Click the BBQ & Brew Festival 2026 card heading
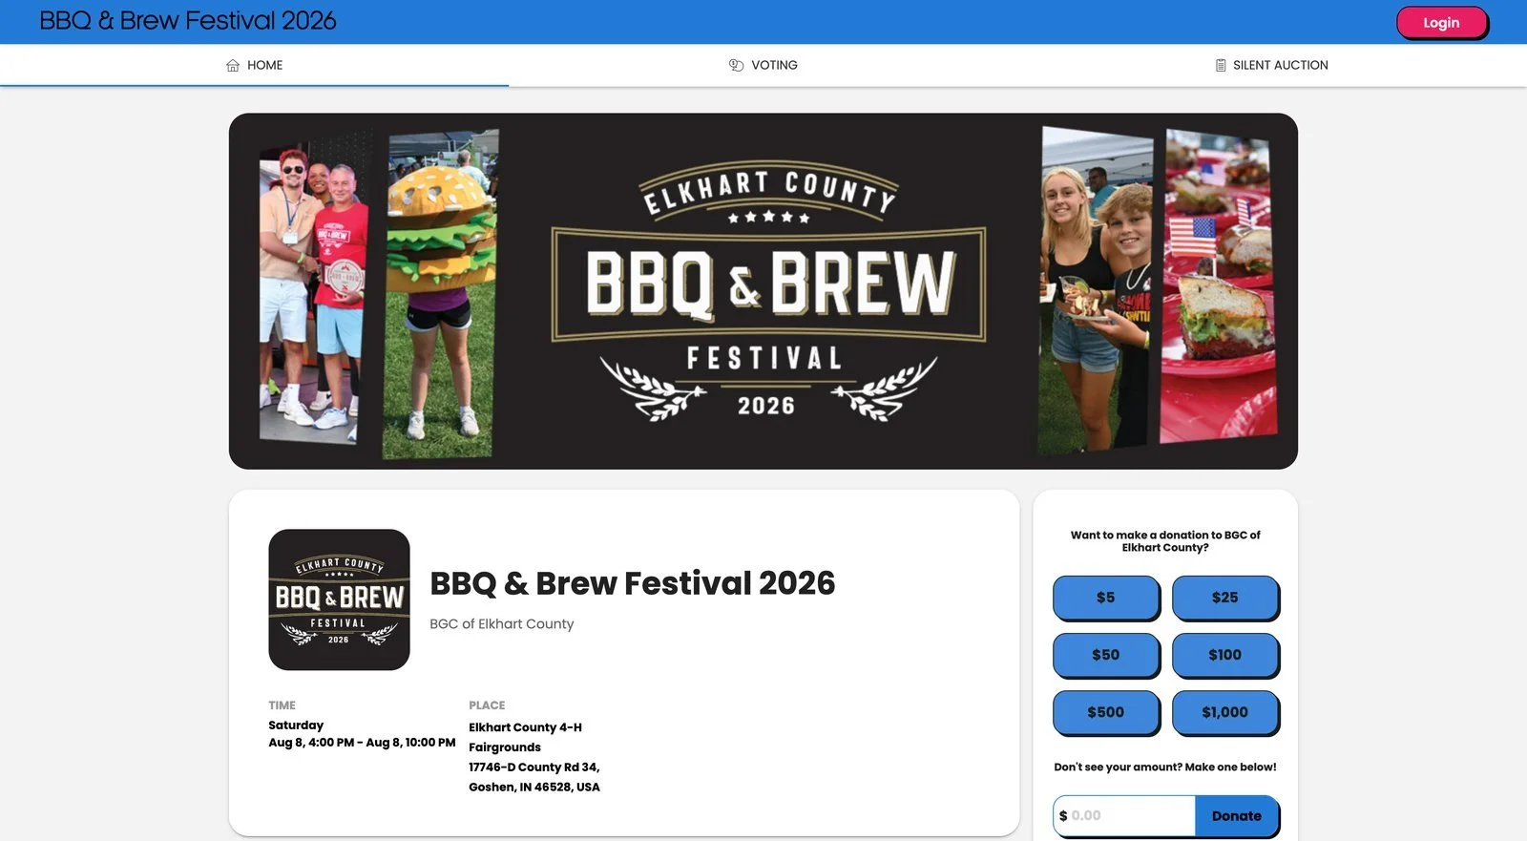1527x841 pixels. [x=633, y=583]
